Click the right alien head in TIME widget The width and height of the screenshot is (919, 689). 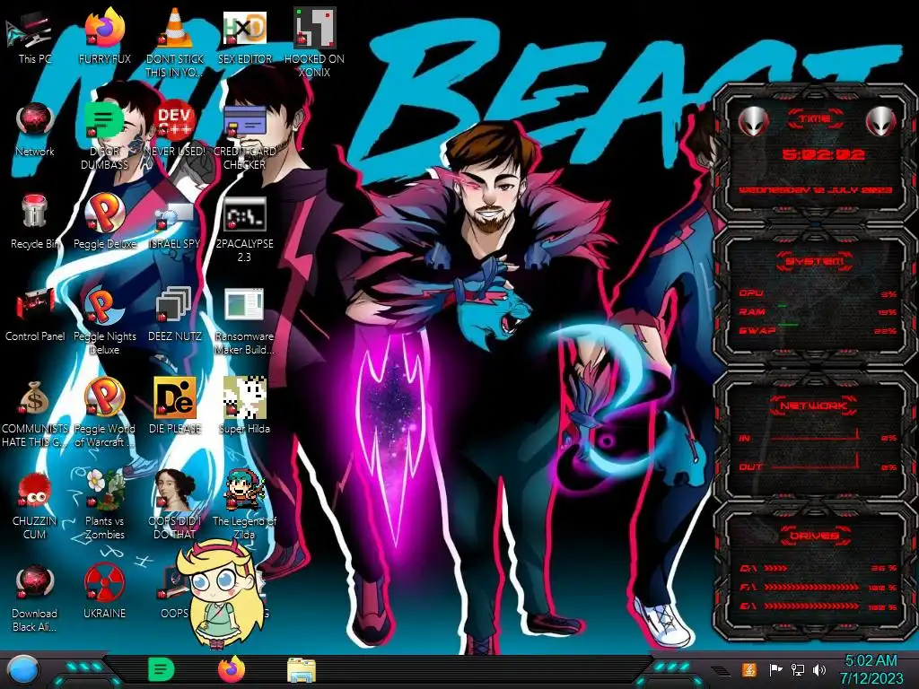click(881, 121)
